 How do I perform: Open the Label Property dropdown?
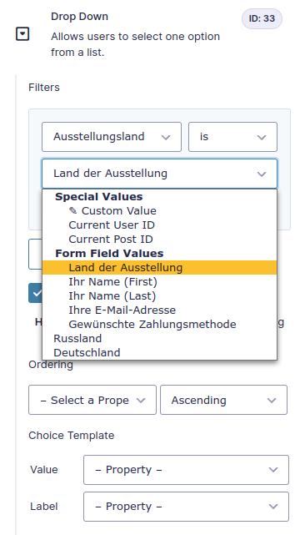pyautogui.click(x=187, y=507)
